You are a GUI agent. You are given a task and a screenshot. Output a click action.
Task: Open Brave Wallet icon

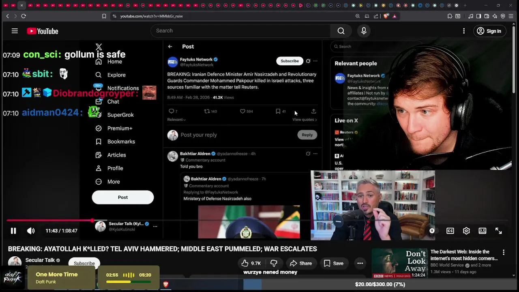pyautogui.click(x=487, y=16)
